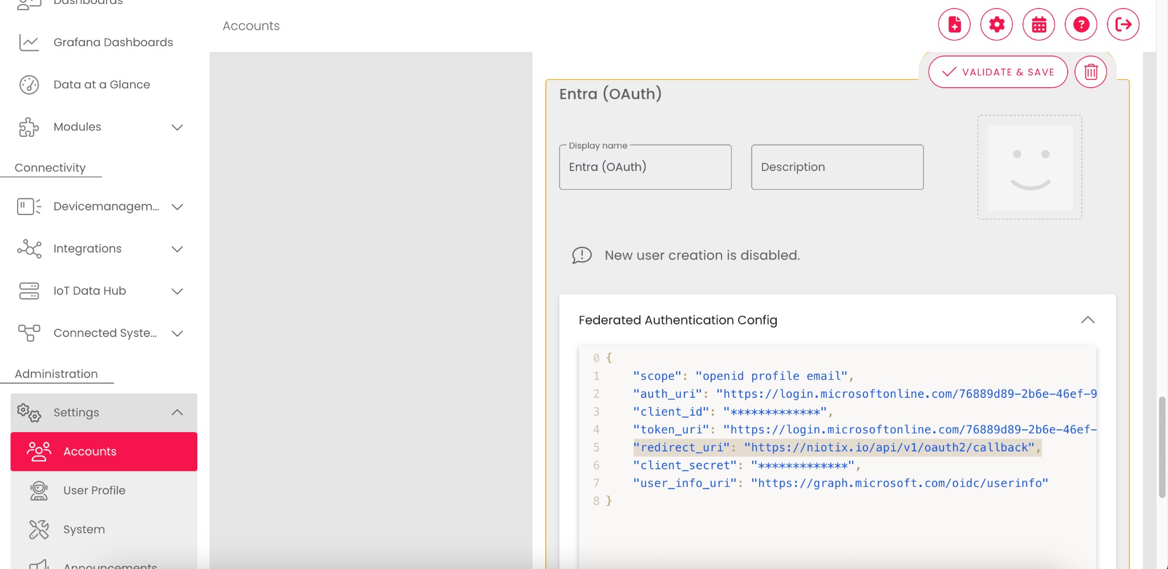Open the Grafana Dashboards section
Viewport: 1168px width, 569px height.
coord(113,42)
